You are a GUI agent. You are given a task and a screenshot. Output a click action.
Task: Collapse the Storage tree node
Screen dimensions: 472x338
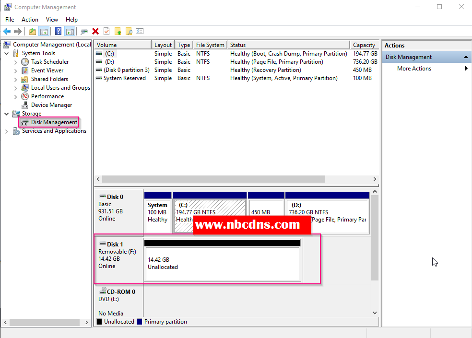6,113
